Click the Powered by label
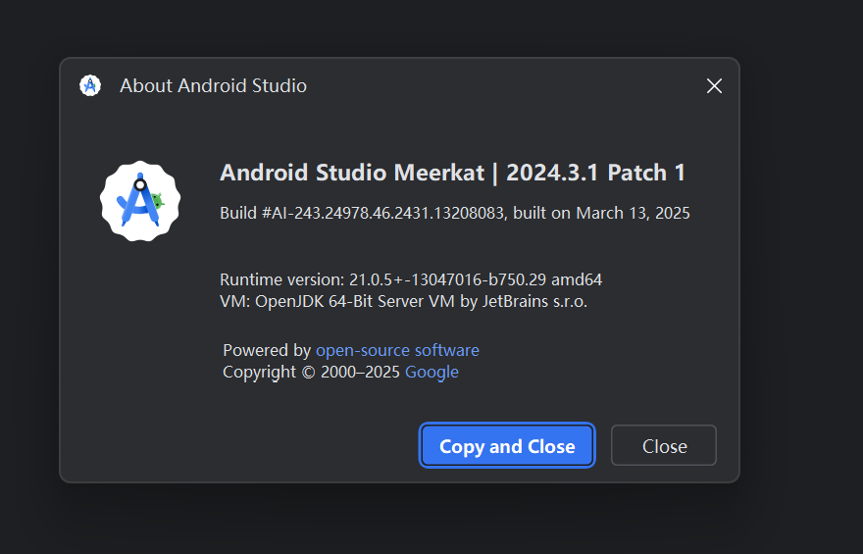The width and height of the screenshot is (863, 554). [267, 350]
